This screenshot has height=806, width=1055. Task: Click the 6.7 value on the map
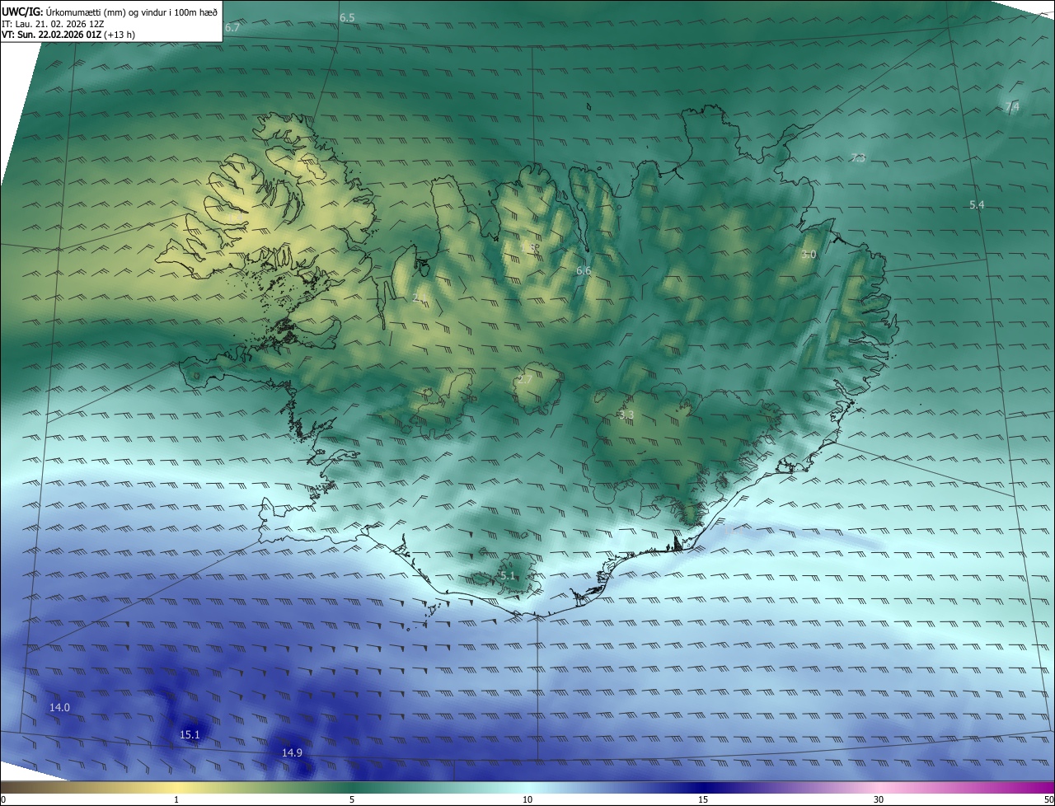point(232,28)
